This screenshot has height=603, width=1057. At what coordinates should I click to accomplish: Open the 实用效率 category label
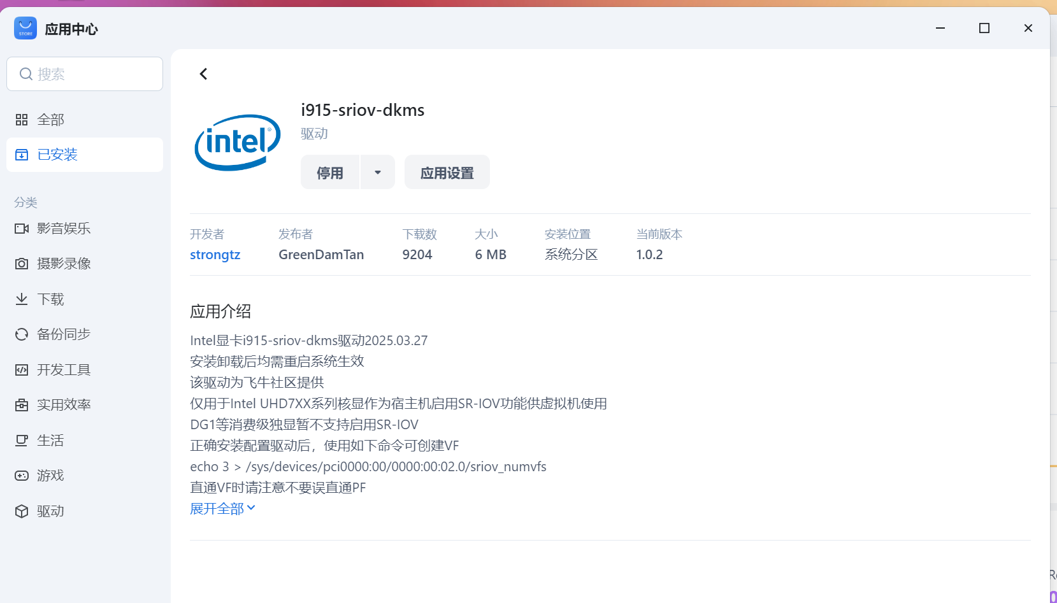click(x=64, y=405)
